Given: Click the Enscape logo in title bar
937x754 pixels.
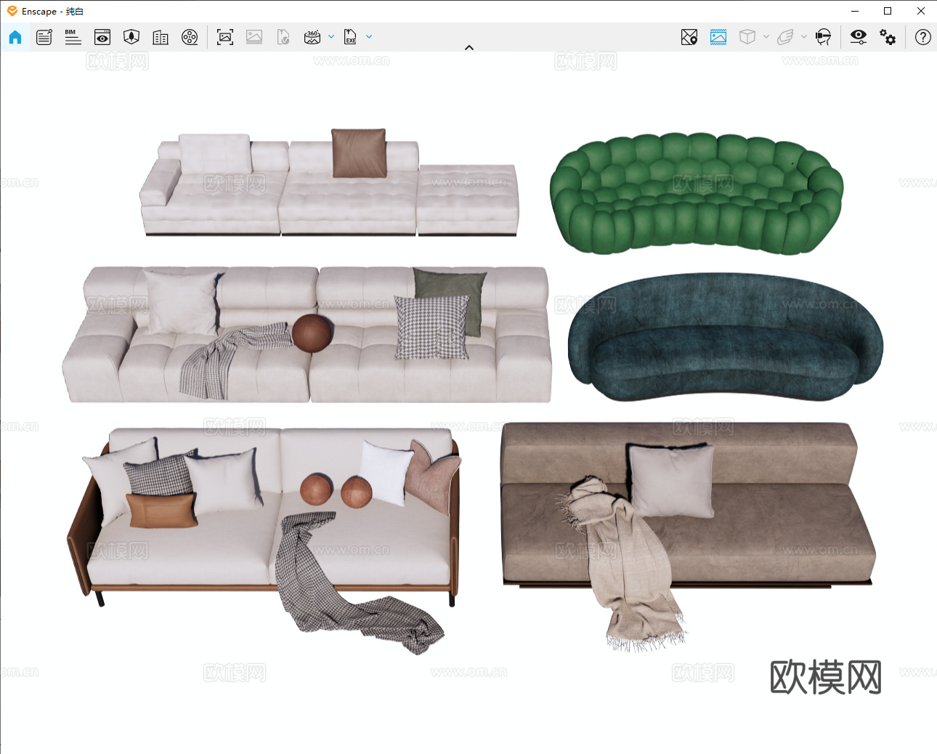Looking at the screenshot, I should coord(12,11).
